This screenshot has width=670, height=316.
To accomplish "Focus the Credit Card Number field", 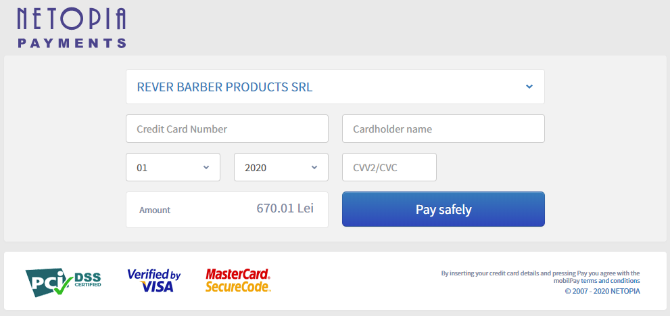I will click(x=226, y=129).
